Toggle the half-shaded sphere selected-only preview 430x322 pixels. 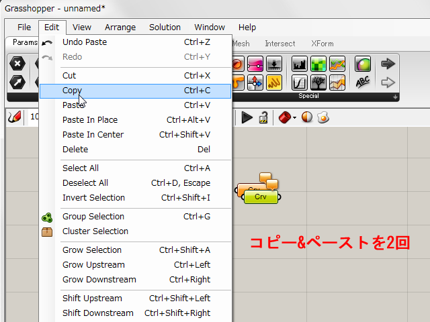[307, 117]
